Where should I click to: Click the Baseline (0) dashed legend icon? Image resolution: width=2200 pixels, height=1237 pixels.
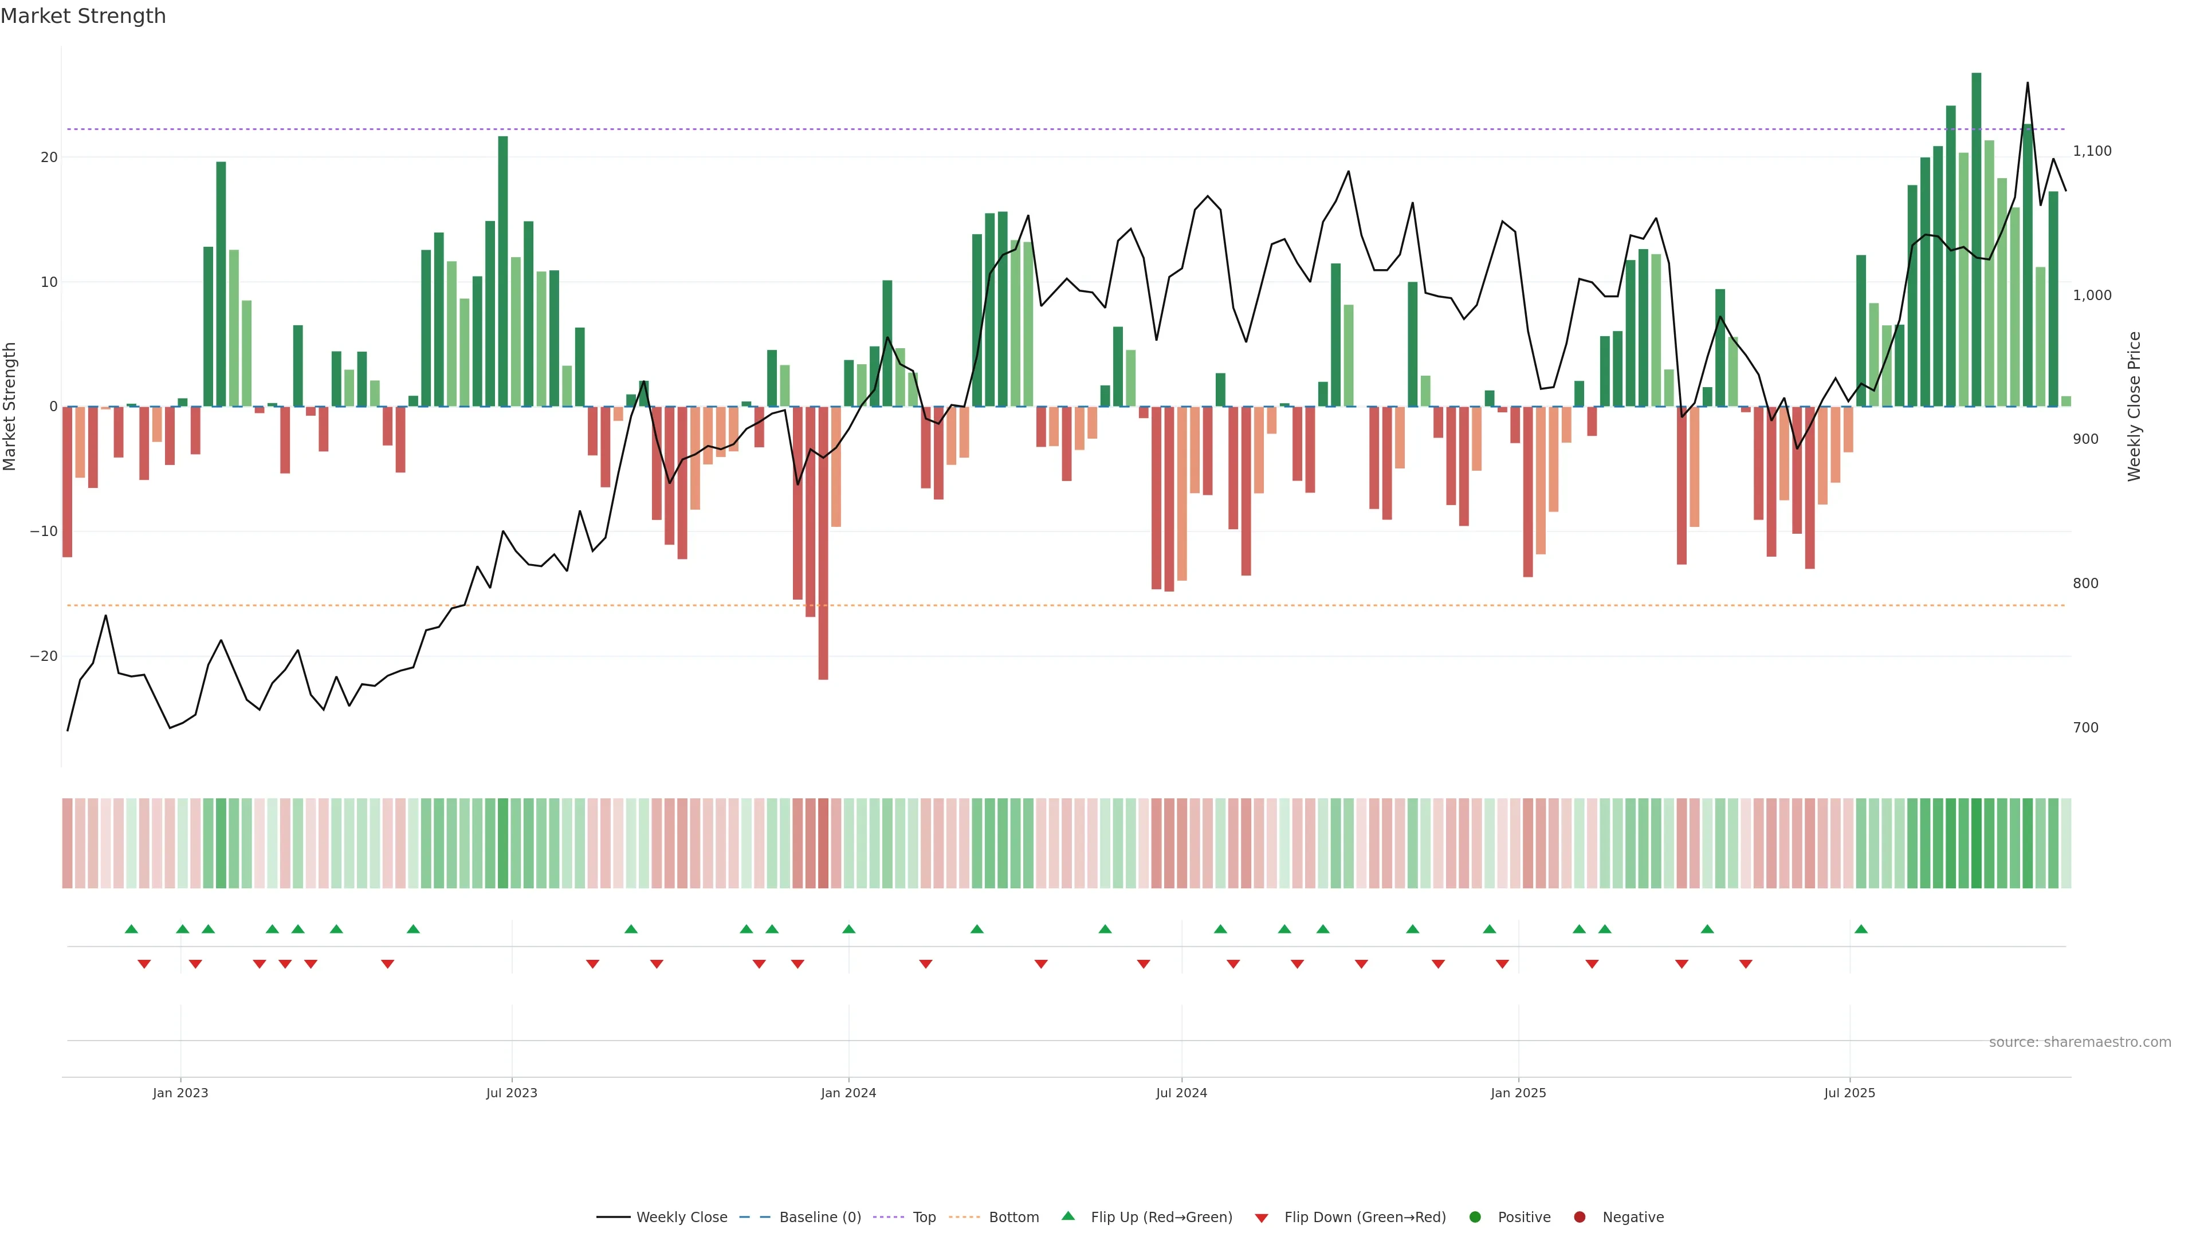754,1218
